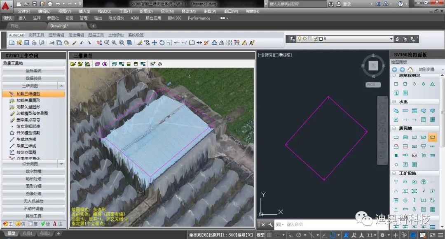Open the layer dropdown showing 0
445x239 pixels.
(x=345, y=39)
